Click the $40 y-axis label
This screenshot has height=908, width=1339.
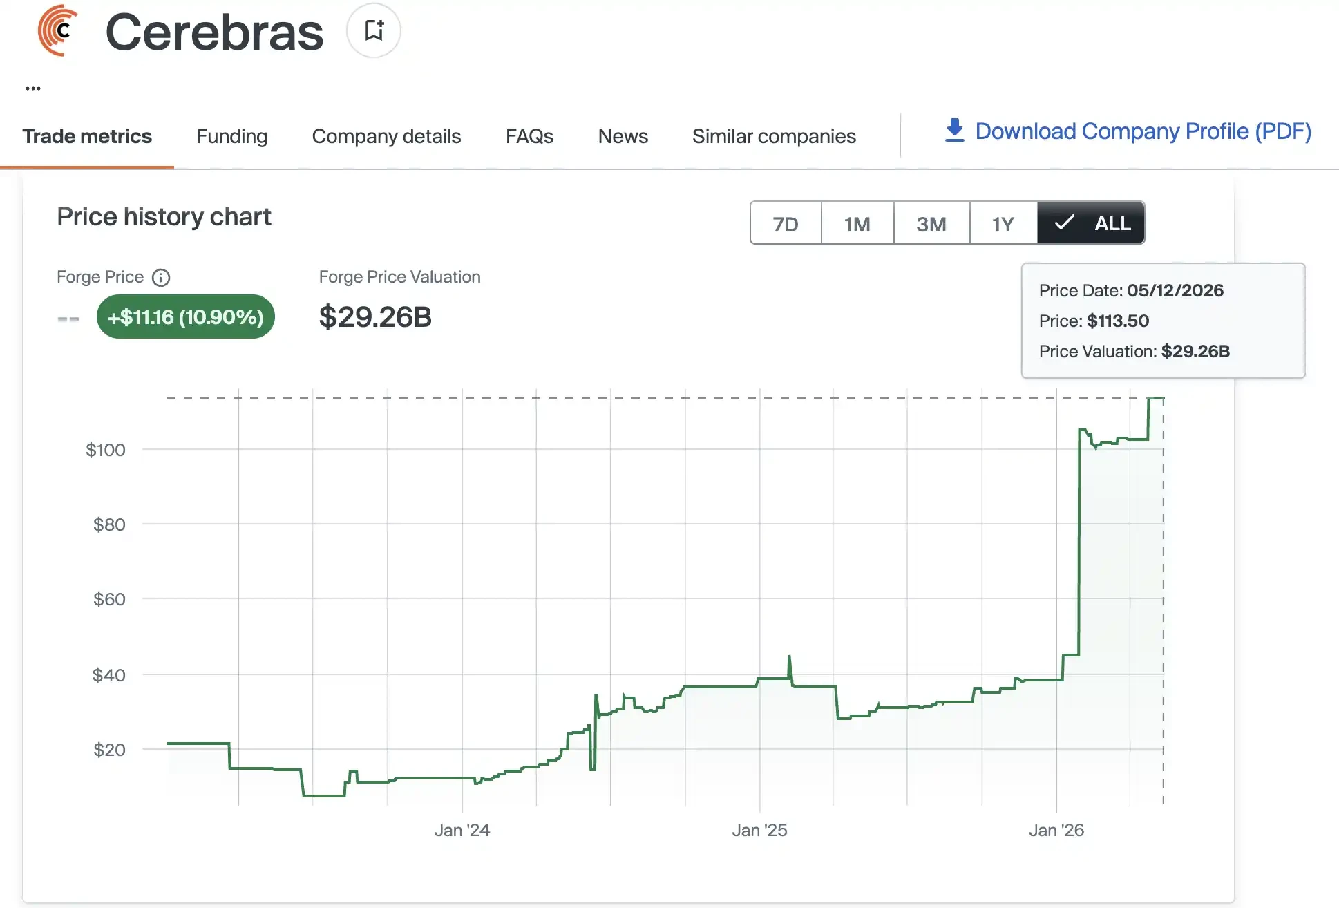point(109,675)
